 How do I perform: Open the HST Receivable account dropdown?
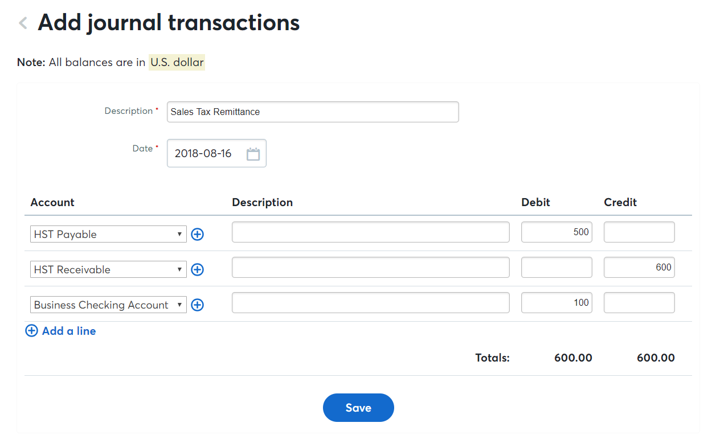(x=108, y=269)
